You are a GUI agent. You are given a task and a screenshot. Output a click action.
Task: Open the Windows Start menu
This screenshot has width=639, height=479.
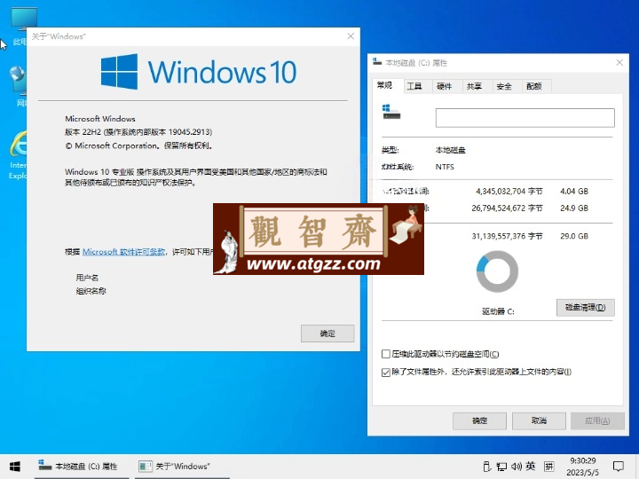(x=15, y=467)
